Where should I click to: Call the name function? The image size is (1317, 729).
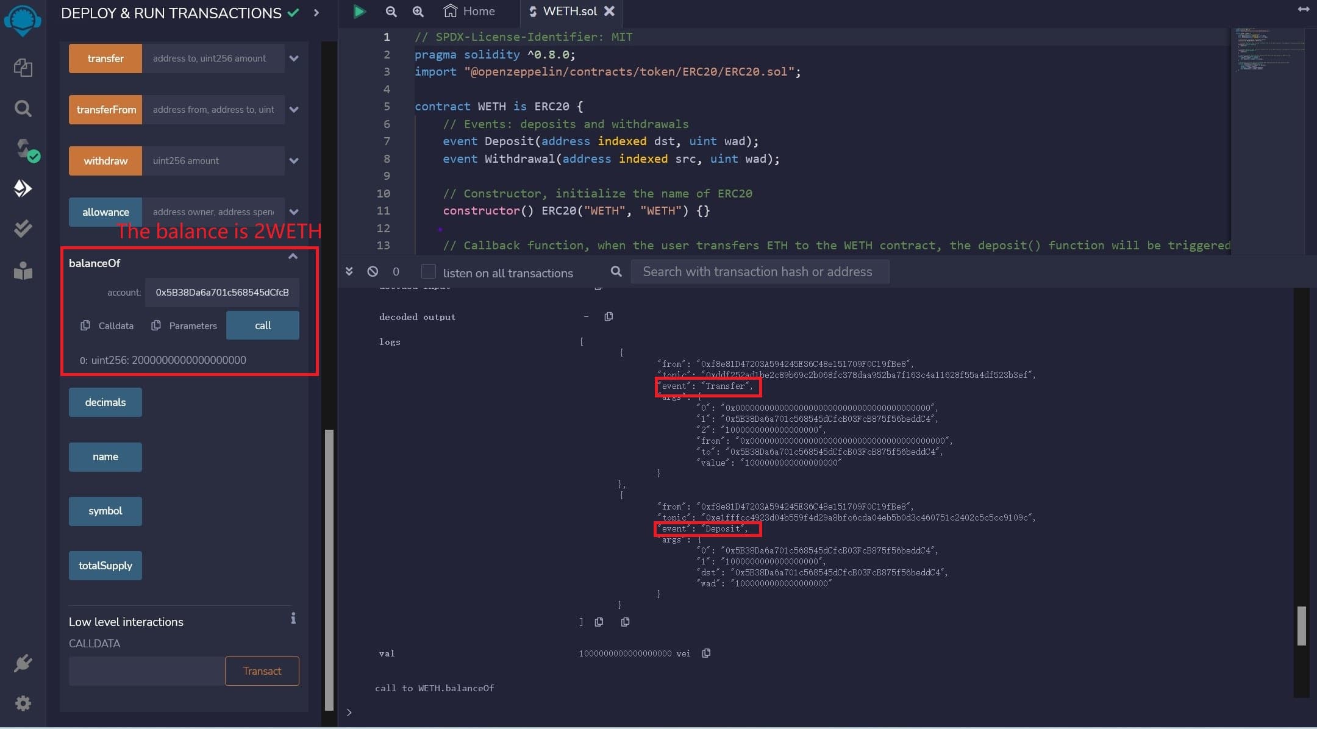pos(105,457)
